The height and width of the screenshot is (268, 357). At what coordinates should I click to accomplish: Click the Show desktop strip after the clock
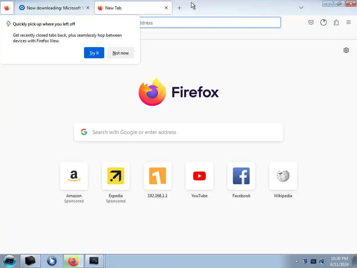pyautogui.click(x=354, y=261)
